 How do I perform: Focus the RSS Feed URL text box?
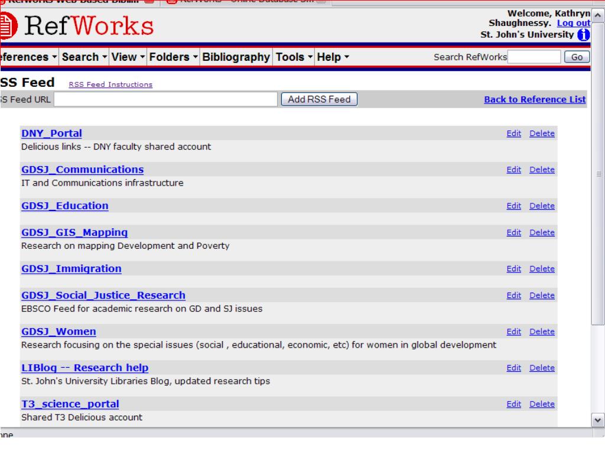pos(165,99)
